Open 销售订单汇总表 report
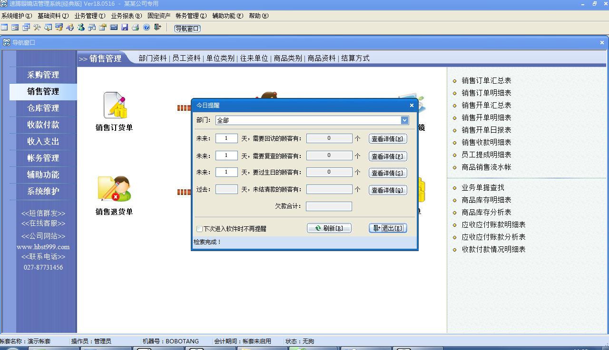 tap(486, 81)
